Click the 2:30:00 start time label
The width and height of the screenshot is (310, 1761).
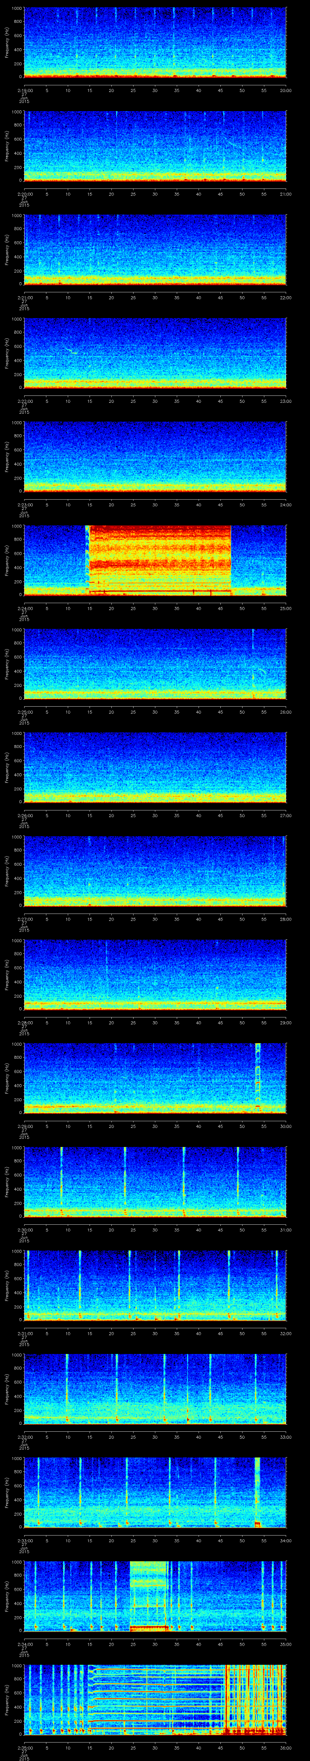[x=25, y=1230]
